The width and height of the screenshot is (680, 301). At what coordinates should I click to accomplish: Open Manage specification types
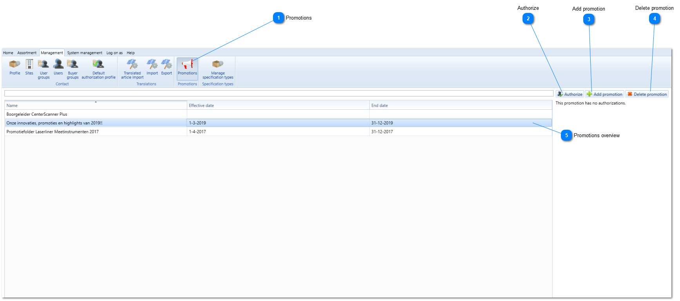point(218,69)
